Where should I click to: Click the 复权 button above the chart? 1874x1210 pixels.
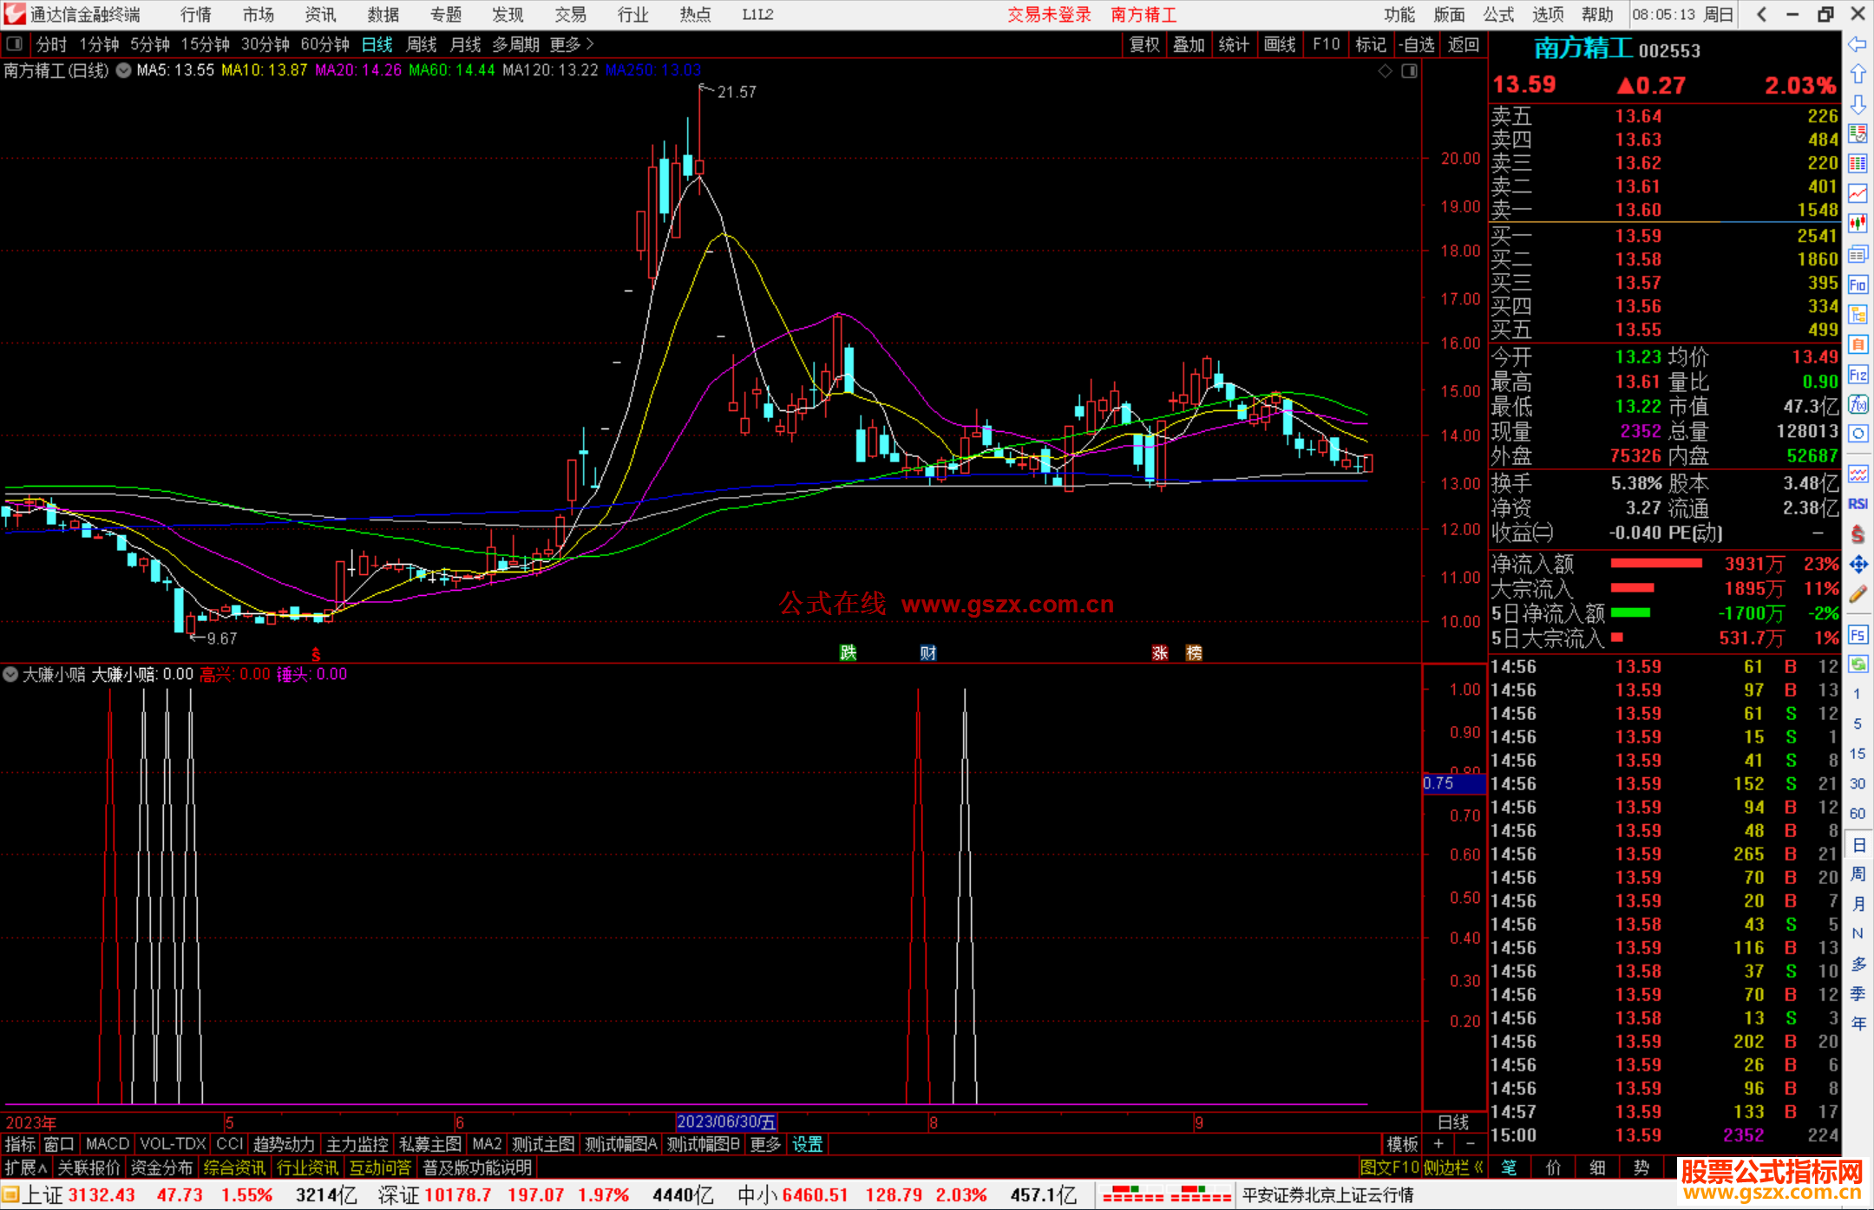pyautogui.click(x=1144, y=44)
